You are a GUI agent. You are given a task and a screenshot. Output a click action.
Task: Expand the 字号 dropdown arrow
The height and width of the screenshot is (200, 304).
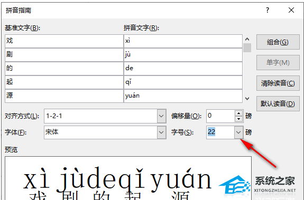click(x=238, y=132)
